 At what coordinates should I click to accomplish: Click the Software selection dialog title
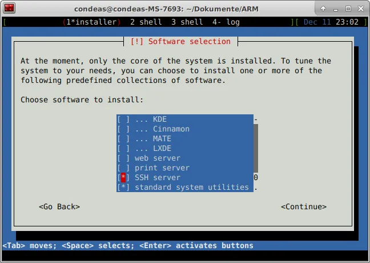click(x=180, y=41)
